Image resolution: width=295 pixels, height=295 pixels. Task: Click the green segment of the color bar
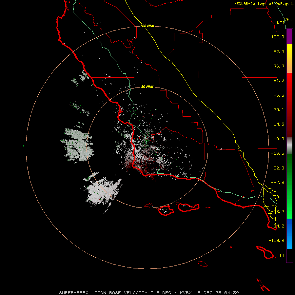(x=289, y=186)
